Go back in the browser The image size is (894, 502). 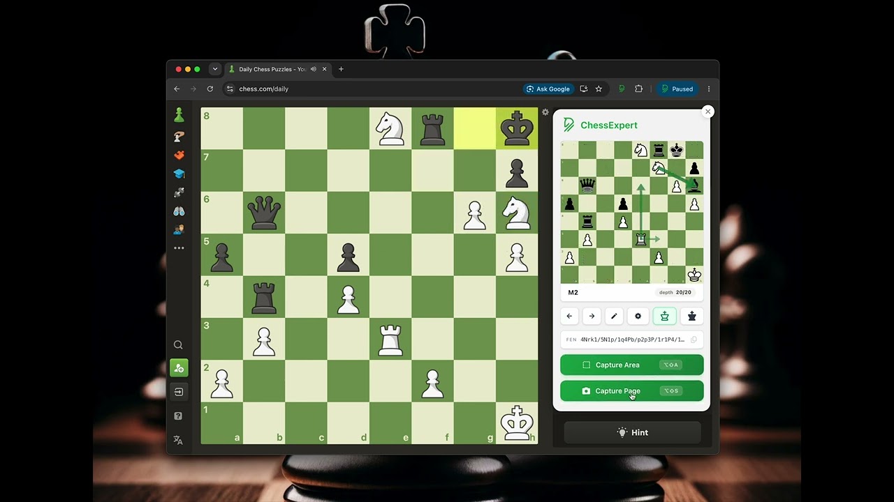pos(177,89)
